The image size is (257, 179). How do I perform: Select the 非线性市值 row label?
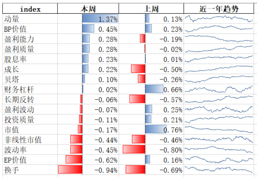click(23, 140)
